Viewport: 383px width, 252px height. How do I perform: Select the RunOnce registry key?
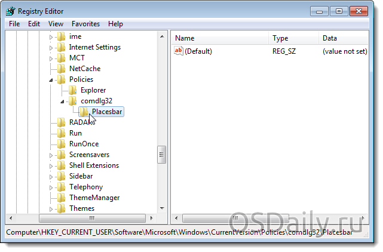click(x=84, y=144)
